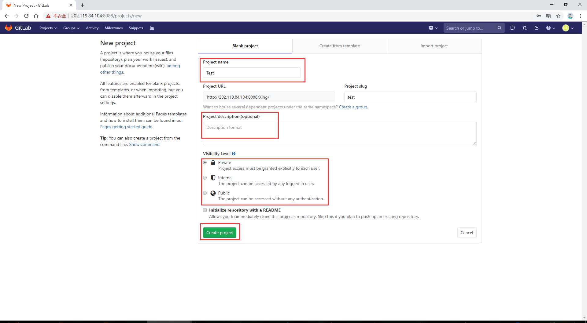Click the Visibility Level help icon
Viewport: 587px width, 323px height.
tap(234, 154)
